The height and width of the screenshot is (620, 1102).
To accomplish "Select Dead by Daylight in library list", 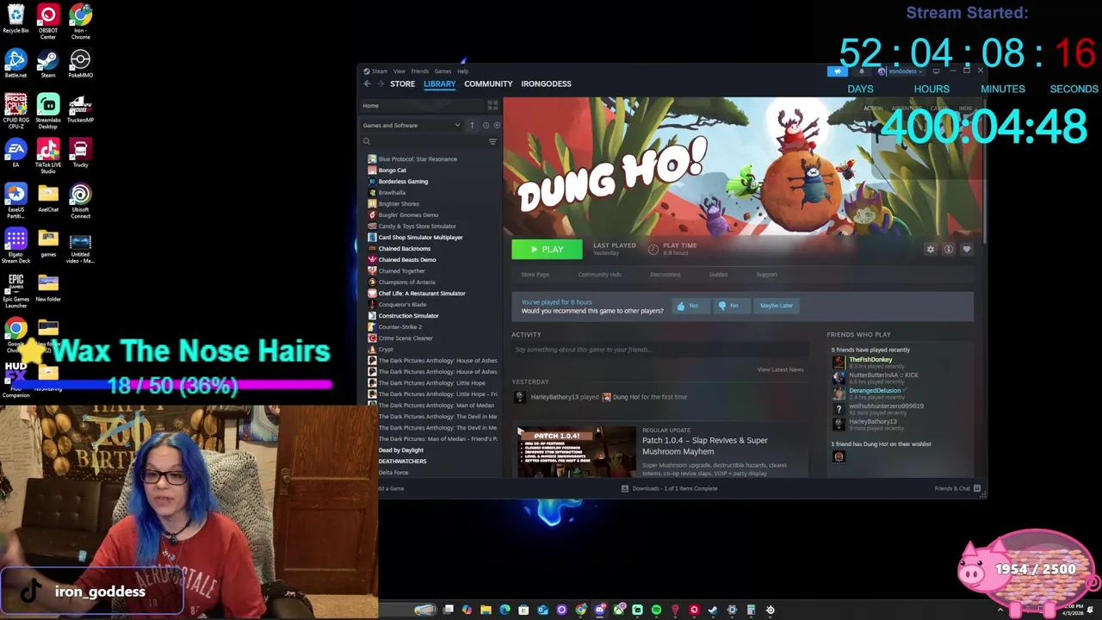I will point(401,450).
